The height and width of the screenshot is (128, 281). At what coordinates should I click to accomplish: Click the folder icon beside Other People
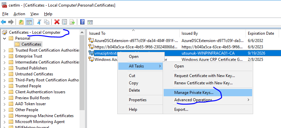click(x=11, y=110)
